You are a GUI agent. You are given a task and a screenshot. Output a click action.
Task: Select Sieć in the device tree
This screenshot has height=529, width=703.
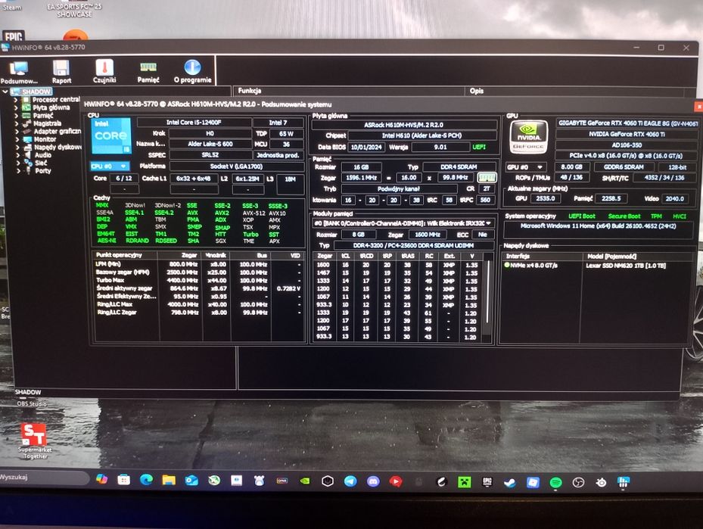[41, 163]
